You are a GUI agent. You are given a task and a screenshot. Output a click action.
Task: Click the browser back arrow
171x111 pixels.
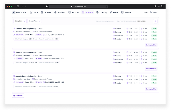tap(22, 6)
